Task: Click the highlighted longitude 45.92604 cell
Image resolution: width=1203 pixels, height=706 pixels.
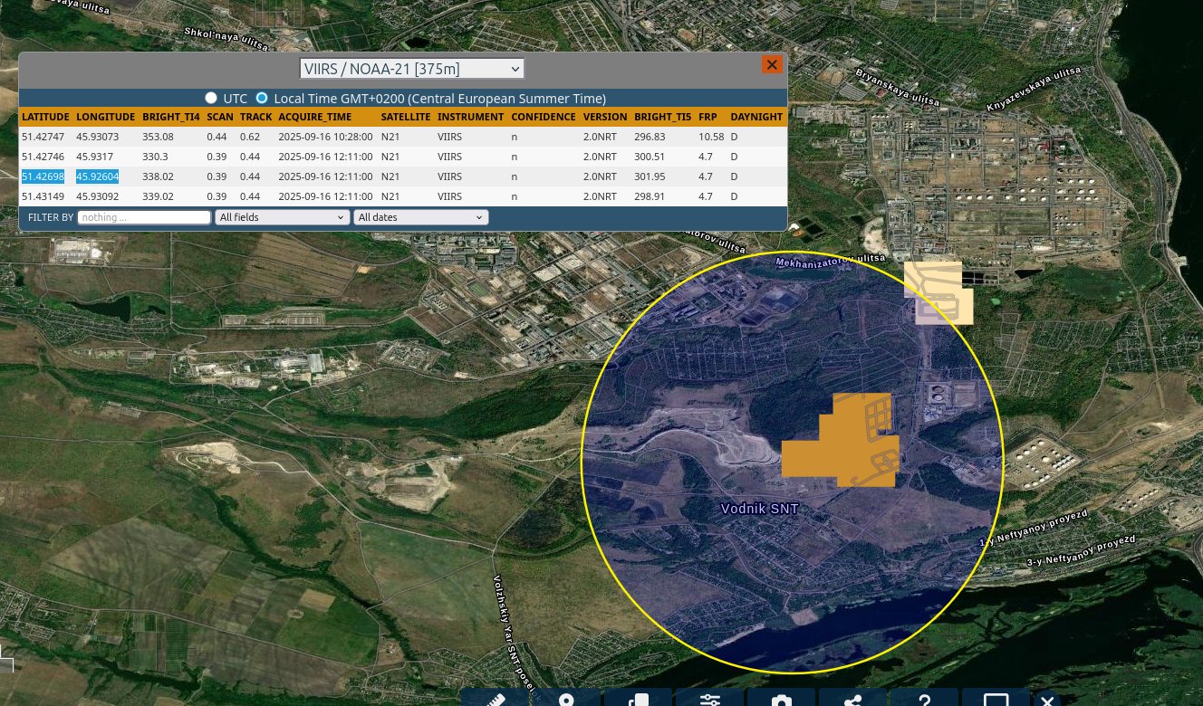Action: tap(97, 176)
